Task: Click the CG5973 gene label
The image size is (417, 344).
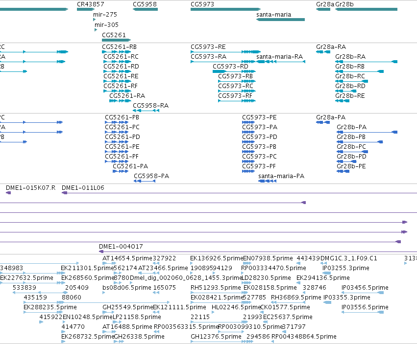Action: click(x=202, y=4)
